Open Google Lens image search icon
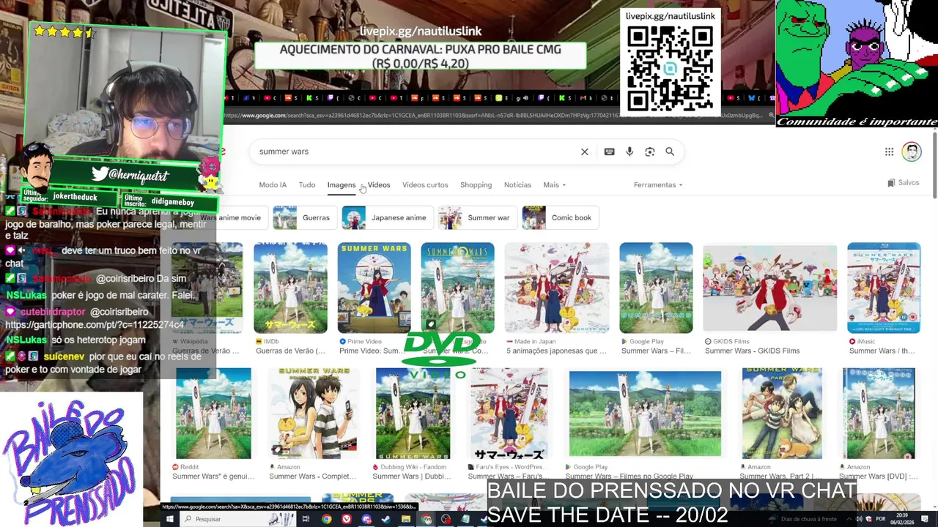This screenshot has height=527, width=938. click(x=649, y=152)
